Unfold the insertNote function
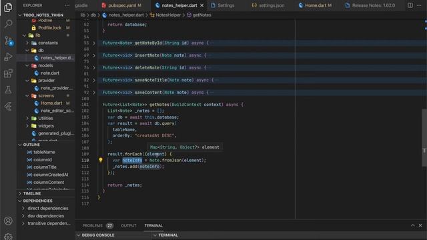Viewport: 427px width, 240px height. 94,55
